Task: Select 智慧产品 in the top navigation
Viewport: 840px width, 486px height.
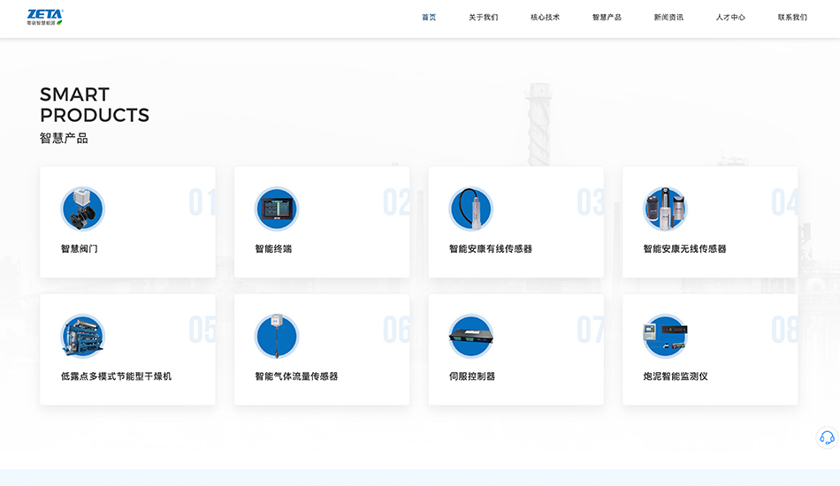Action: click(x=607, y=18)
